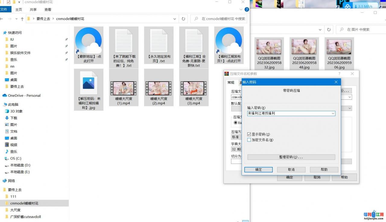
Task: Uncheck the 显示密码 checkbox
Action: click(249, 134)
